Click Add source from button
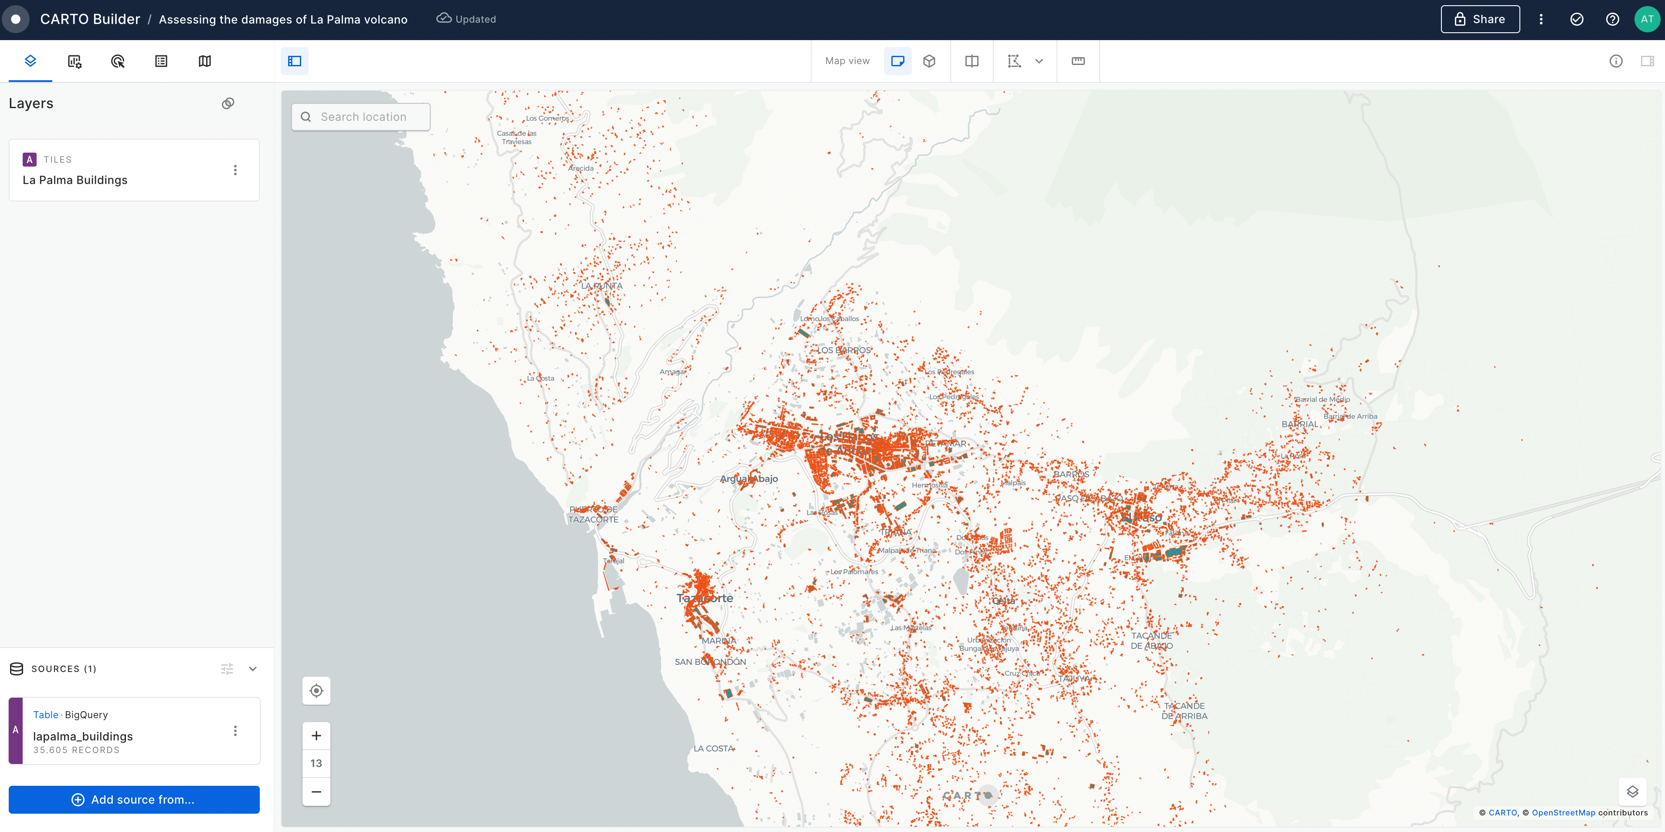 (x=134, y=800)
